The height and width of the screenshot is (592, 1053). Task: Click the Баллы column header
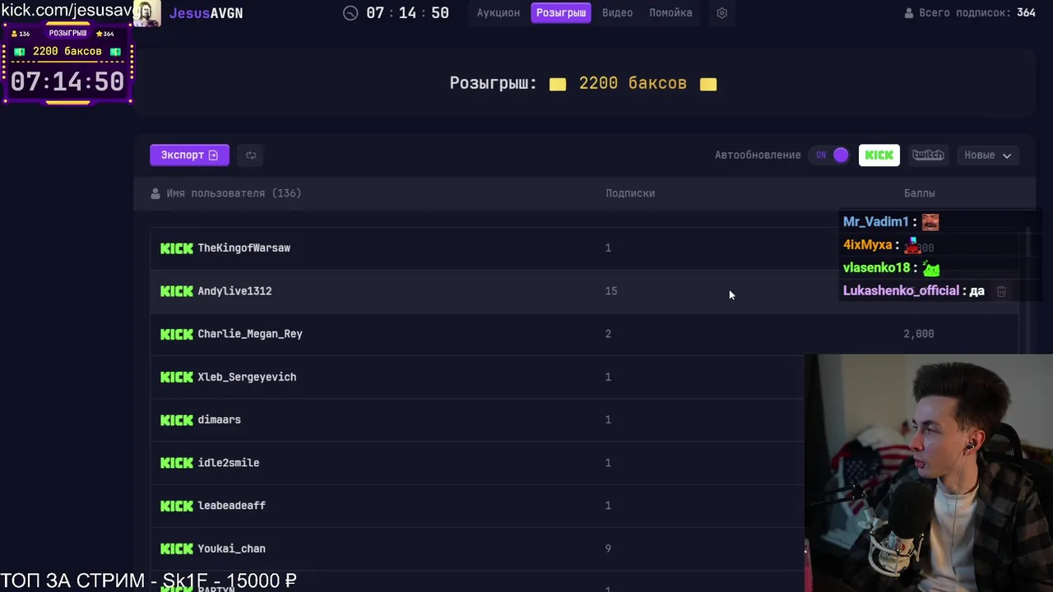[x=919, y=193]
